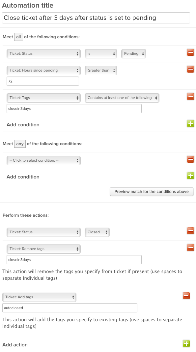The width and height of the screenshot is (196, 352).
Task: Open the Pending value dropdown
Action: pyautogui.click(x=134, y=54)
